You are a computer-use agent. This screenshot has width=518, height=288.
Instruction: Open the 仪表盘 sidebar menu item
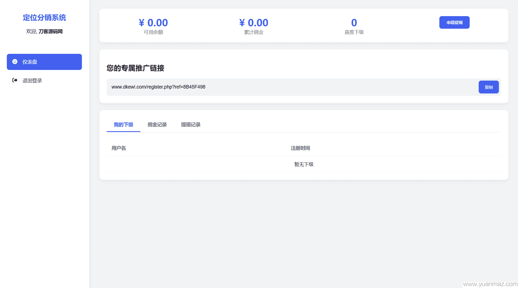(44, 62)
